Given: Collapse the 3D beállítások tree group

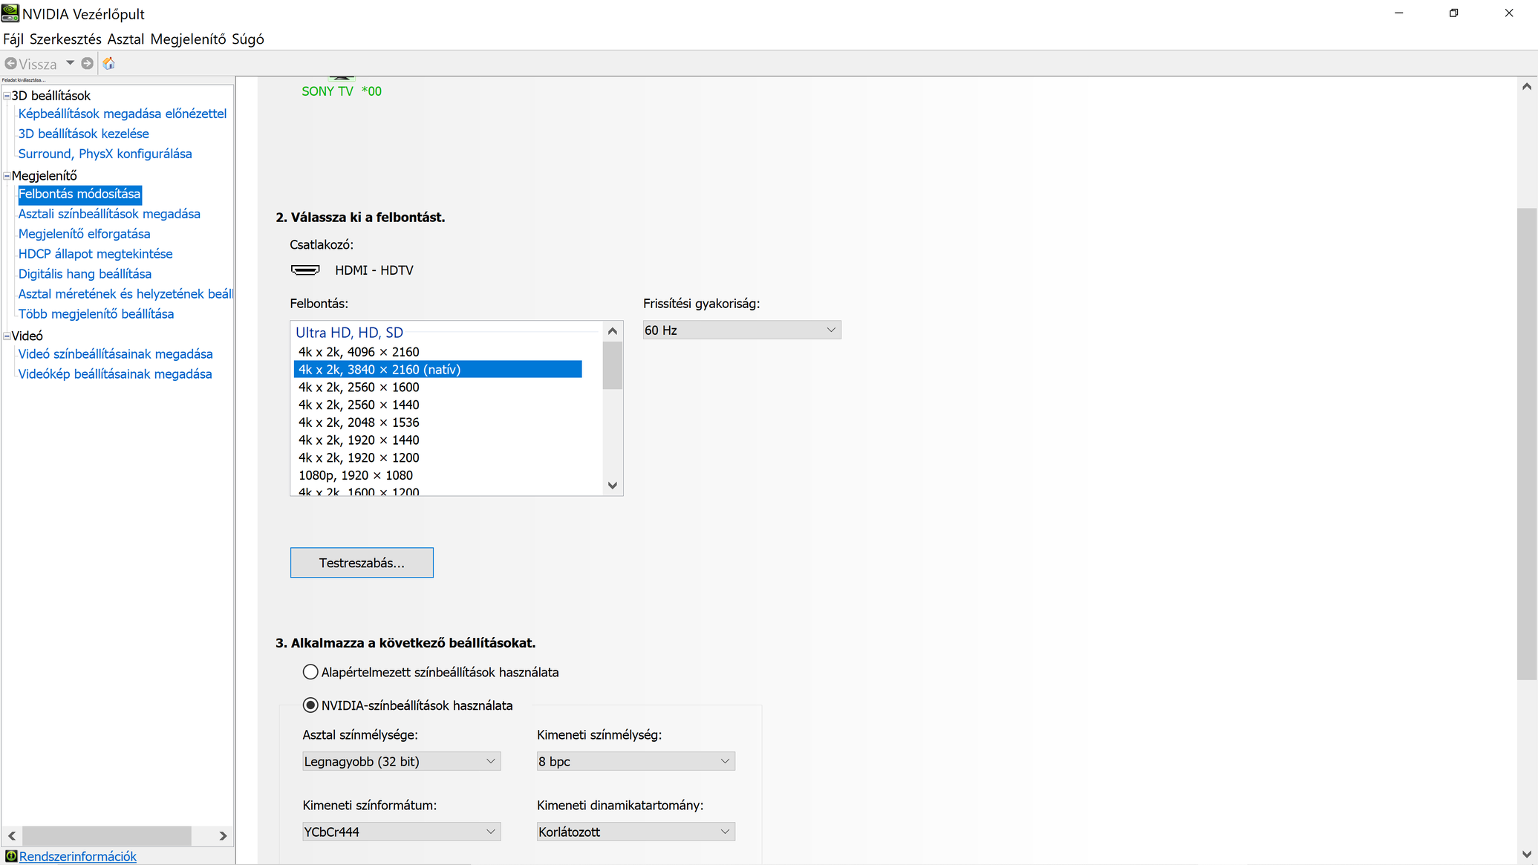Looking at the screenshot, I should click(x=7, y=96).
